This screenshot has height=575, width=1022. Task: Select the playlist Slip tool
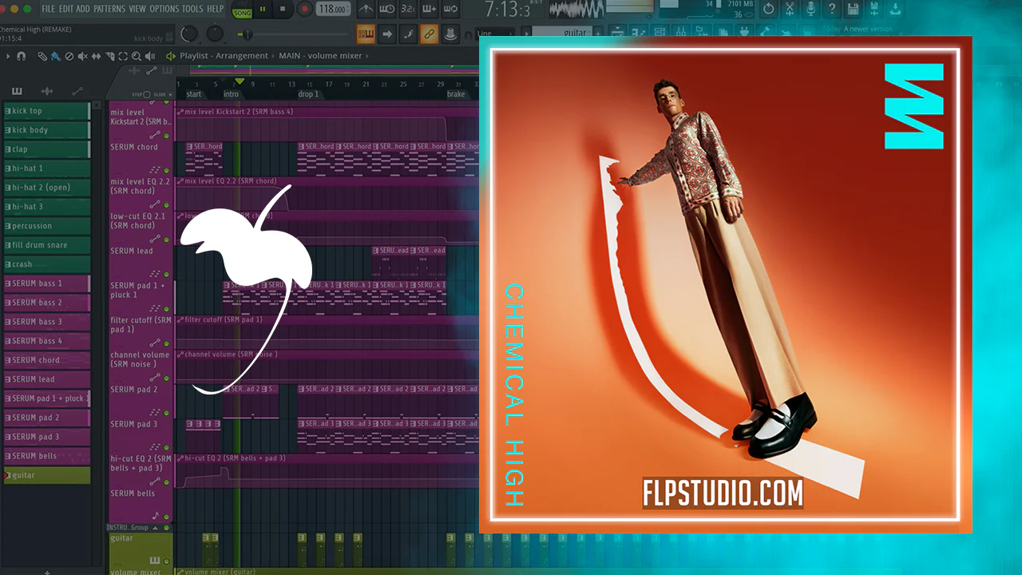[96, 56]
